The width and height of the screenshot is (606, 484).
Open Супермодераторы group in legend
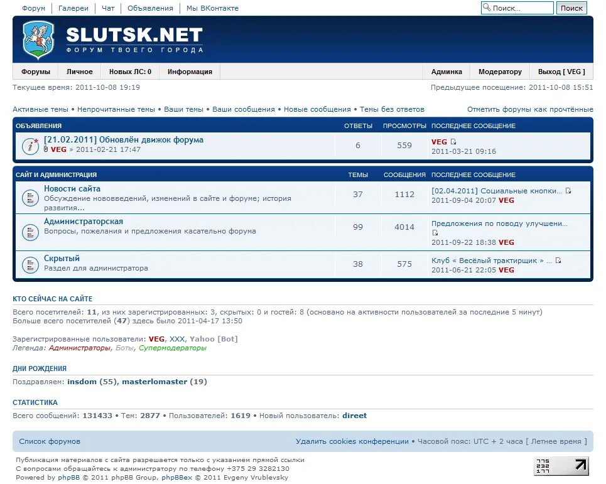coord(172,348)
